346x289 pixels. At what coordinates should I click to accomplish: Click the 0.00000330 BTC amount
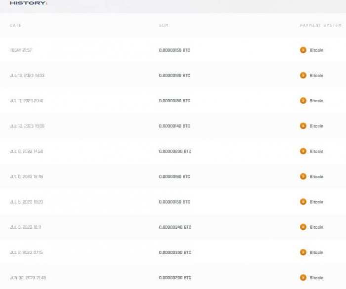pos(174,252)
